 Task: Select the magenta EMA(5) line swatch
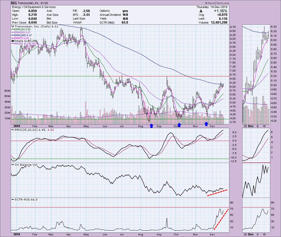[x=13, y=38]
